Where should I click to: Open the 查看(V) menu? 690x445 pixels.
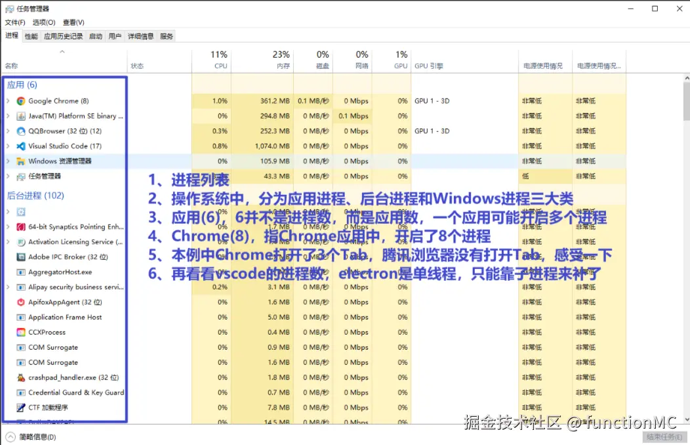[x=73, y=22]
